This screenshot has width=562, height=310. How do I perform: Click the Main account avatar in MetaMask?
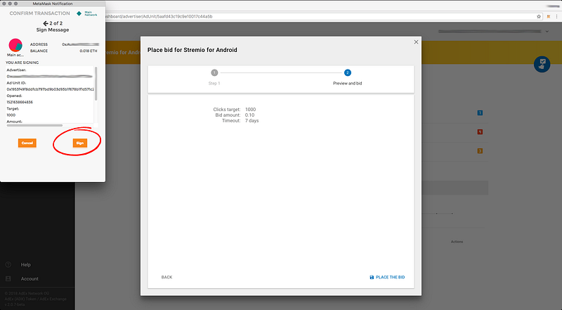pyautogui.click(x=15, y=45)
